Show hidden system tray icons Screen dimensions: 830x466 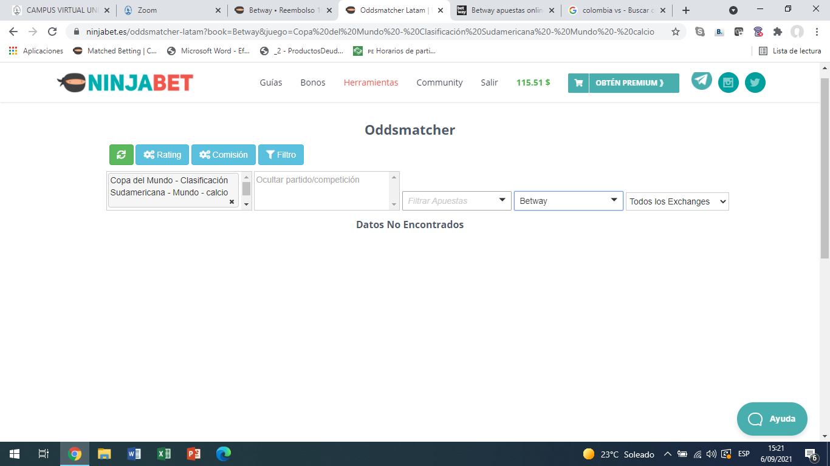click(x=667, y=454)
